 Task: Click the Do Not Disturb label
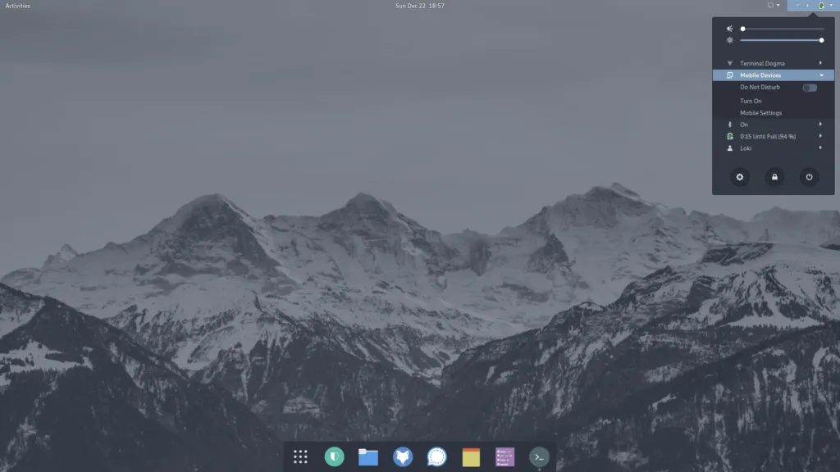[760, 87]
